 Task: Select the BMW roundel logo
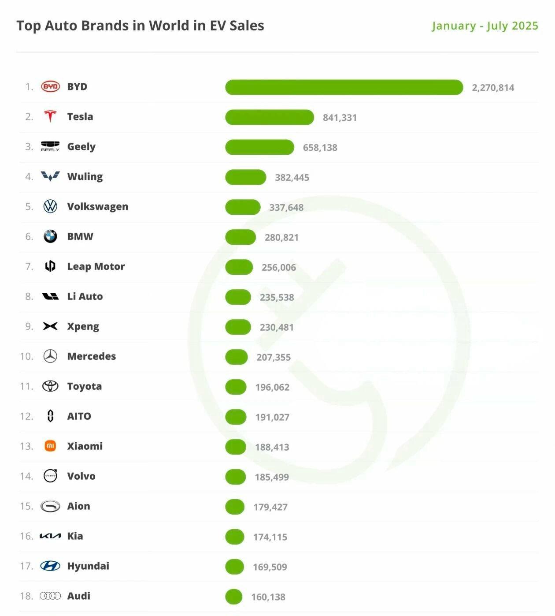click(x=50, y=236)
